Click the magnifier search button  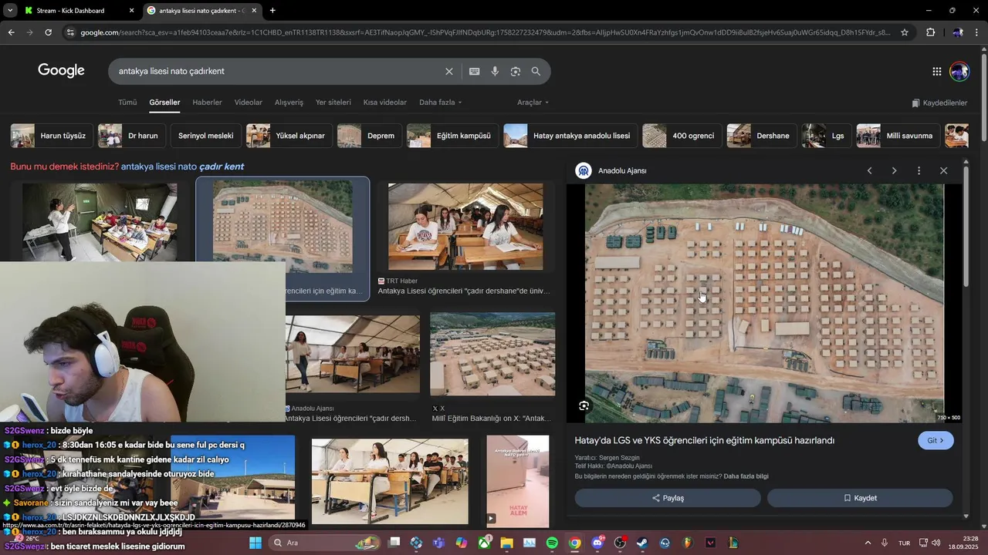click(536, 71)
